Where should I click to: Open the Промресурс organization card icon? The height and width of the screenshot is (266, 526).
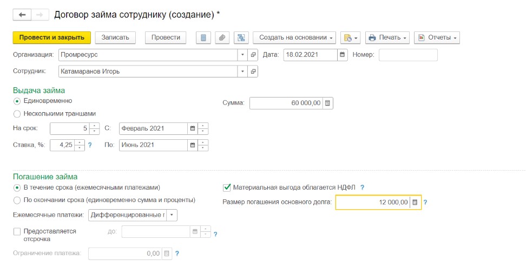tap(253, 55)
